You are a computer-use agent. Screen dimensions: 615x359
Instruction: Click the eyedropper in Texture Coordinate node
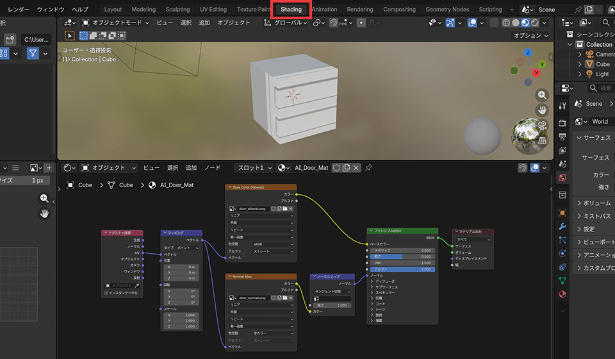tap(136, 285)
